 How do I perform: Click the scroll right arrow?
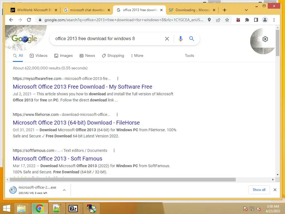click(x=273, y=180)
